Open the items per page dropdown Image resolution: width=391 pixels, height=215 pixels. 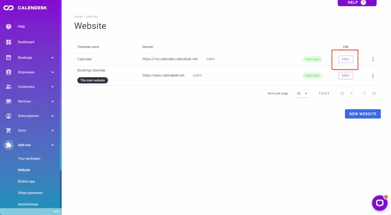303,93
